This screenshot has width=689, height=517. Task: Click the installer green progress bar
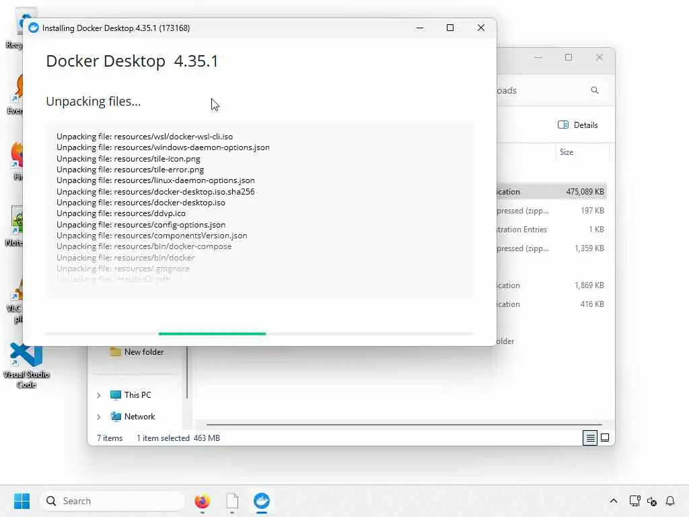click(x=212, y=334)
